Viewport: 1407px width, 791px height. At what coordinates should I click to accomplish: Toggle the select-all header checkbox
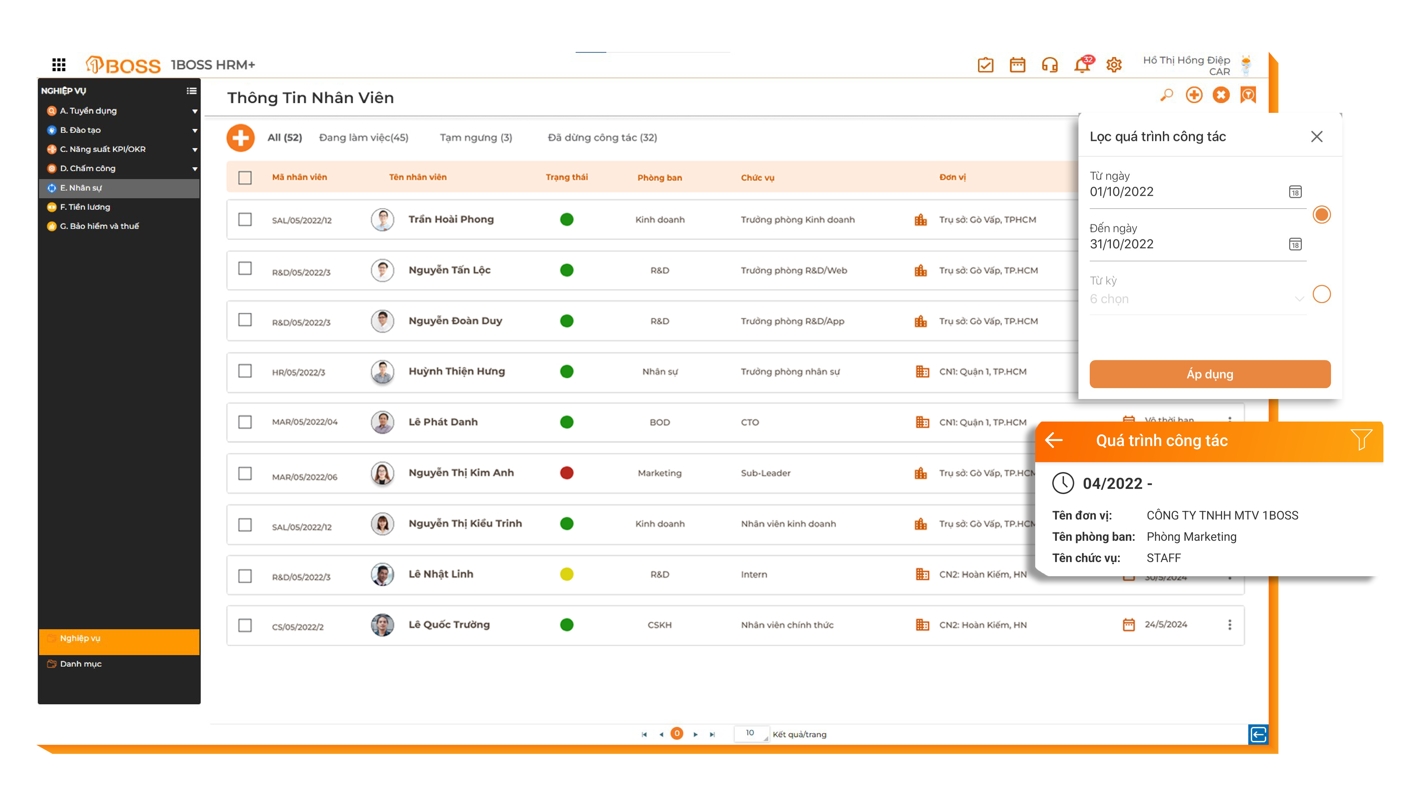click(x=245, y=178)
